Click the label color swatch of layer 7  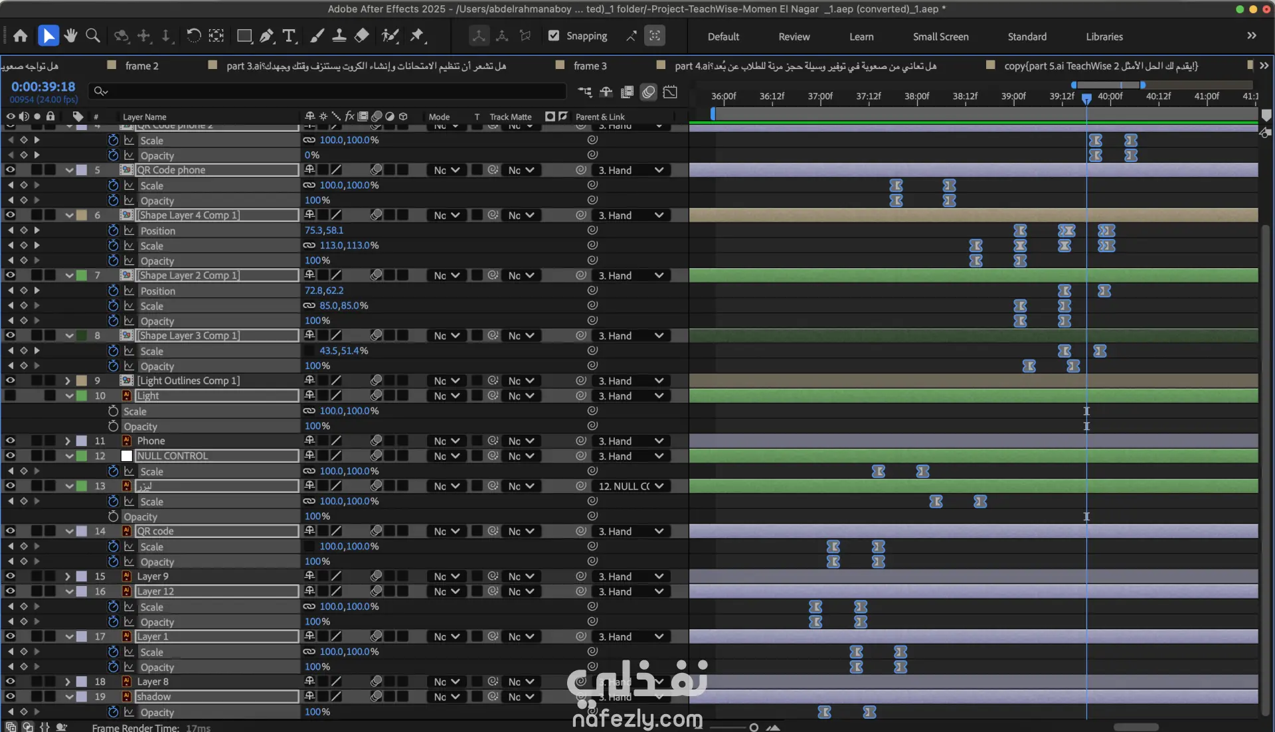click(82, 275)
